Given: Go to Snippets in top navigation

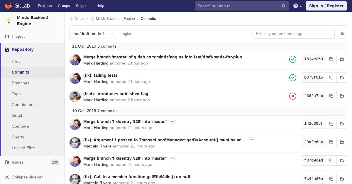Looking at the screenshot, I should [83, 6].
